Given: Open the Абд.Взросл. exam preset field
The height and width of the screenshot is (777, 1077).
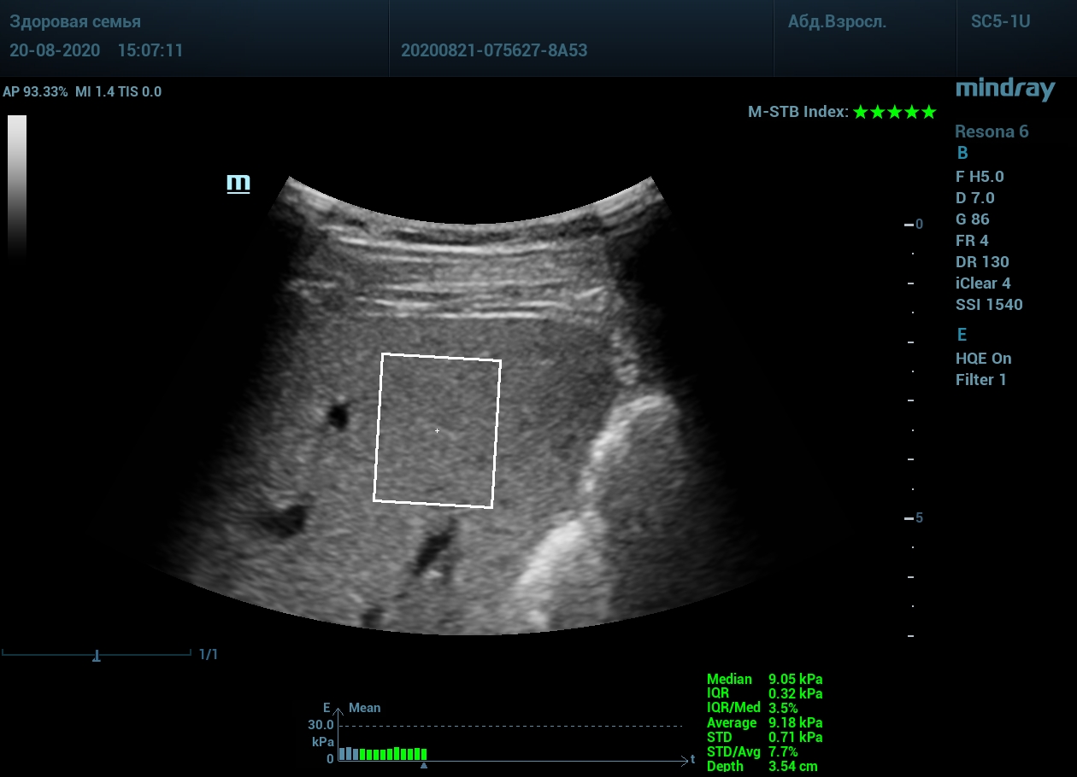Looking at the screenshot, I should point(837,22).
